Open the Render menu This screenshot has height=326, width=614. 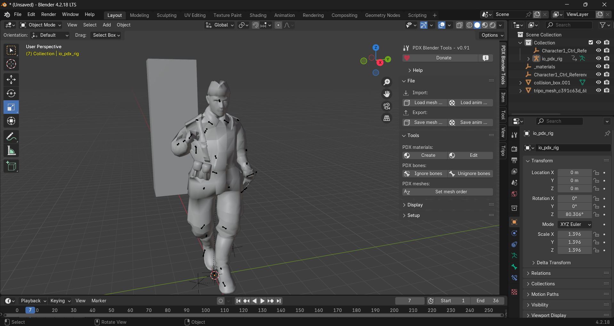pos(49,14)
